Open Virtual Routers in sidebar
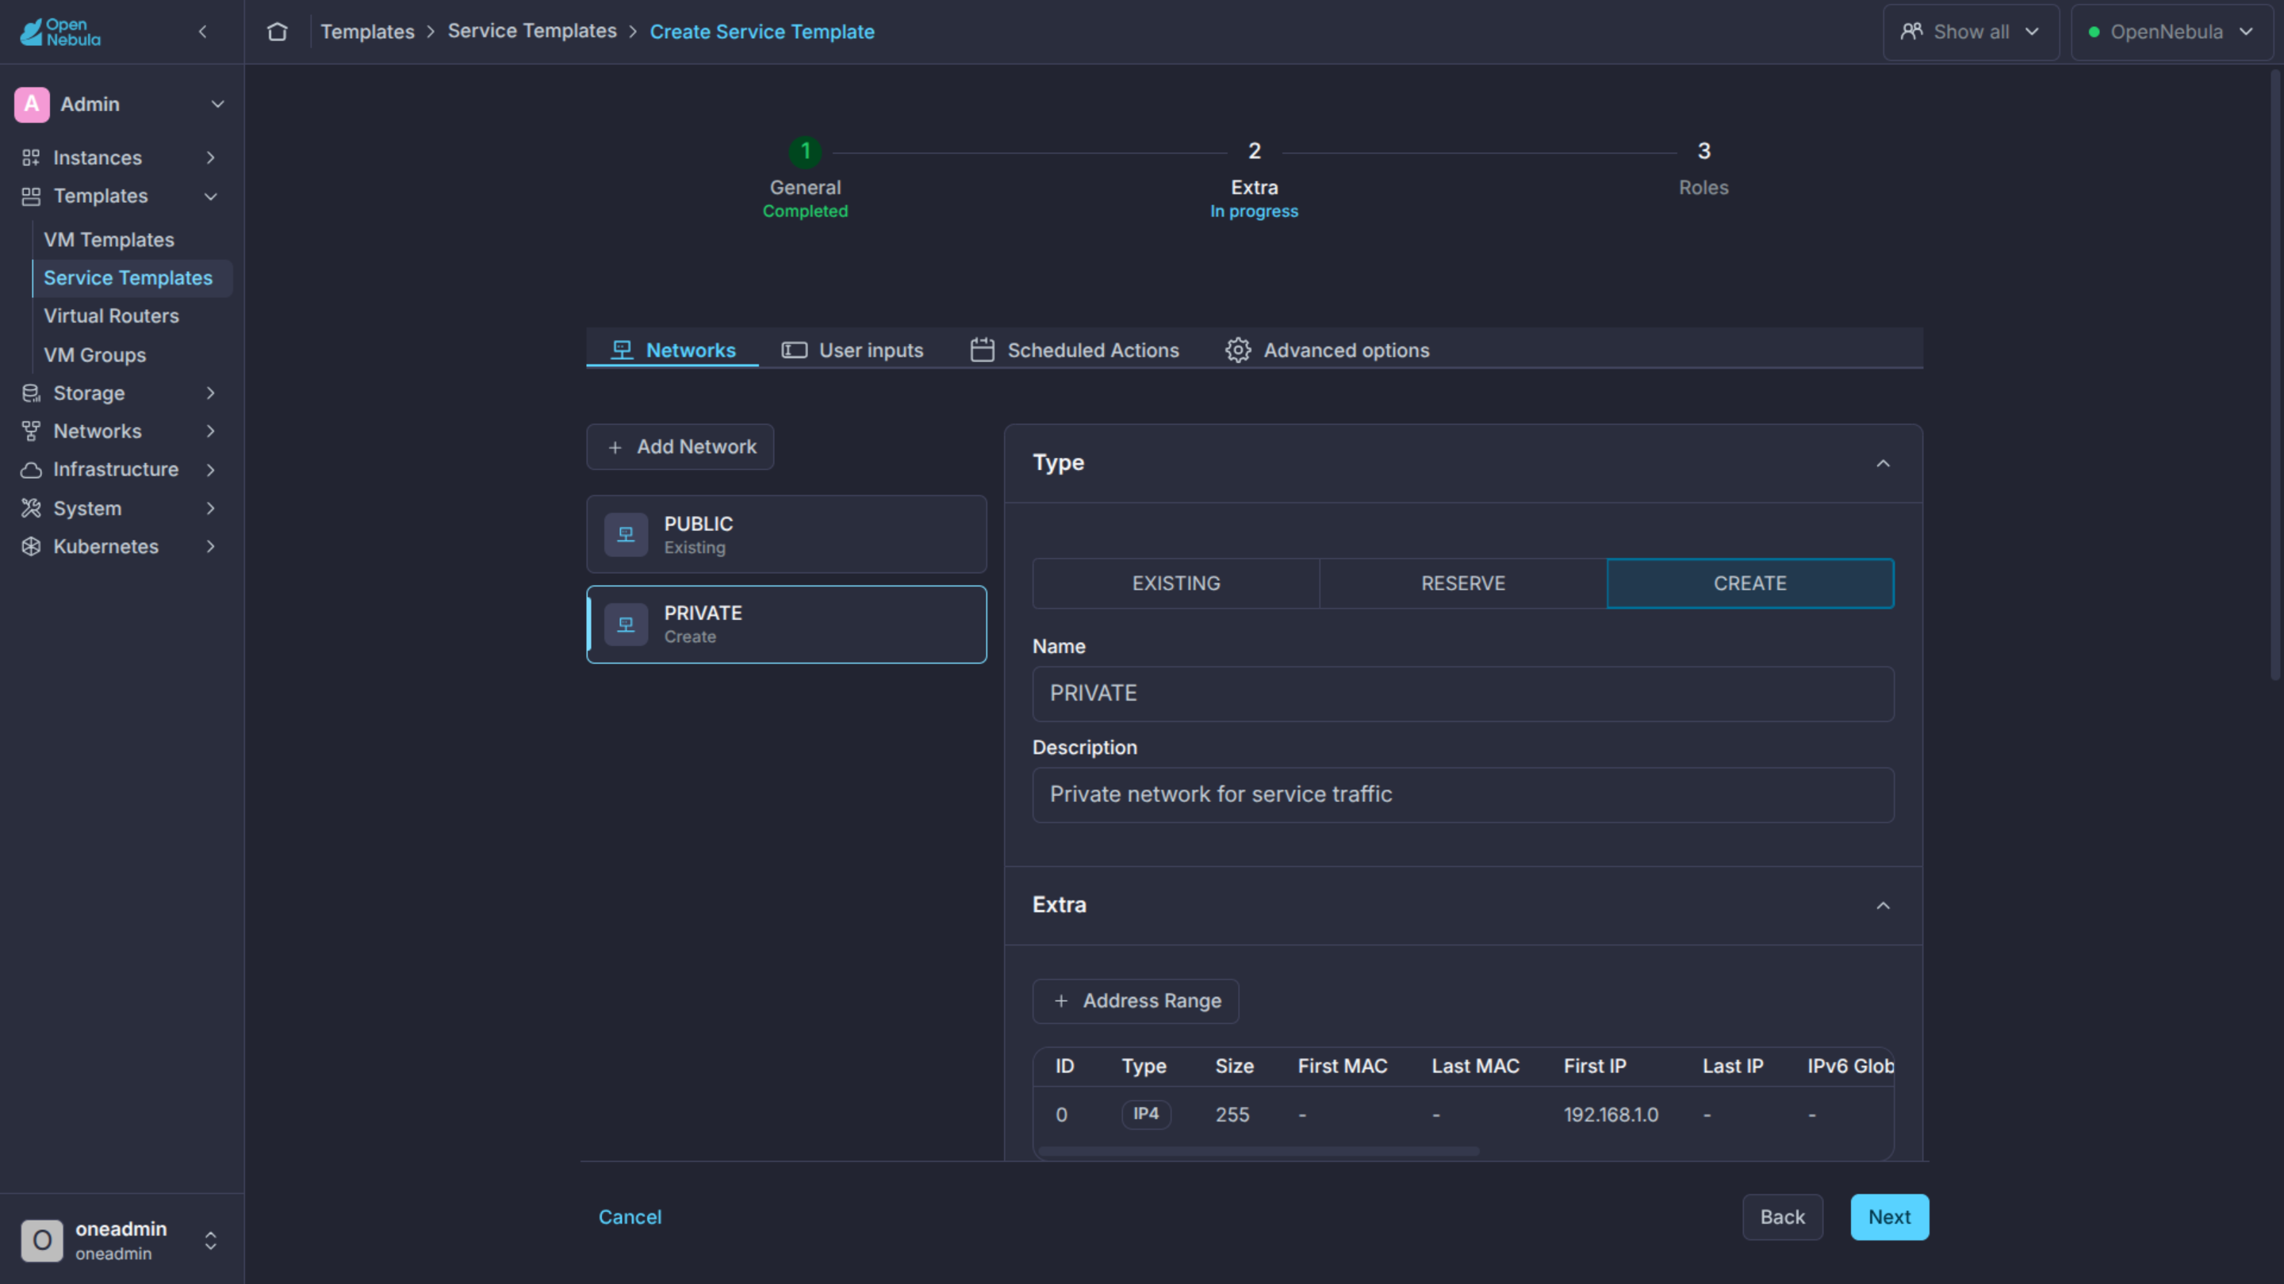 pyautogui.click(x=112, y=316)
